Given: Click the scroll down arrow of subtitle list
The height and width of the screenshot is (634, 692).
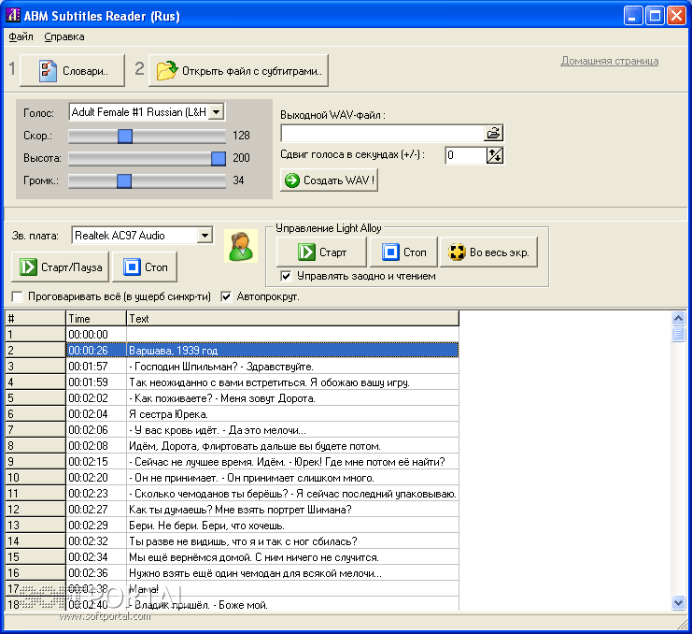Looking at the screenshot, I should point(678,602).
